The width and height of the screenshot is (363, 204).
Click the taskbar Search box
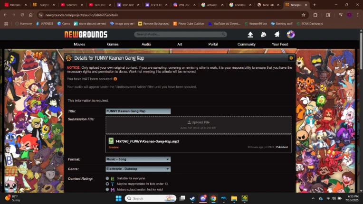[x=151, y=198]
